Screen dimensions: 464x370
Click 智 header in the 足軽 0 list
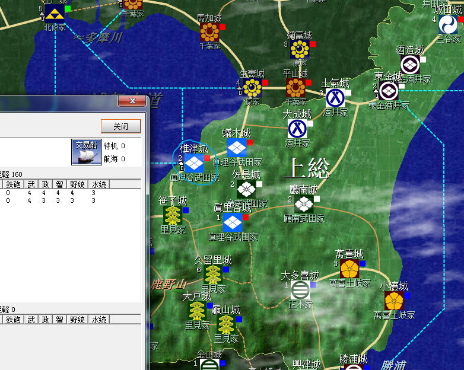click(x=59, y=320)
